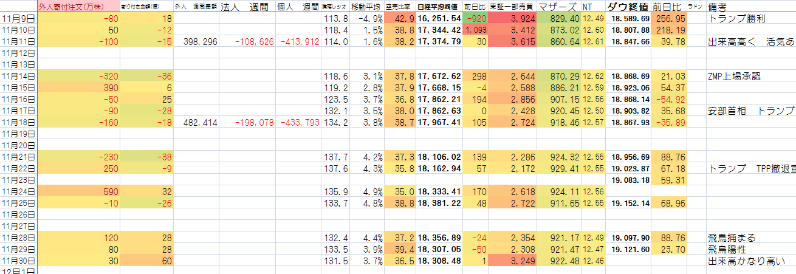Click the 飛鳥捕まる note cell

point(732,238)
